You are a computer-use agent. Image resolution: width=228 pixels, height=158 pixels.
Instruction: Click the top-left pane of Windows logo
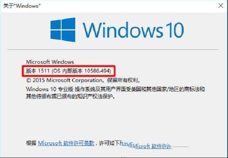(55, 24)
